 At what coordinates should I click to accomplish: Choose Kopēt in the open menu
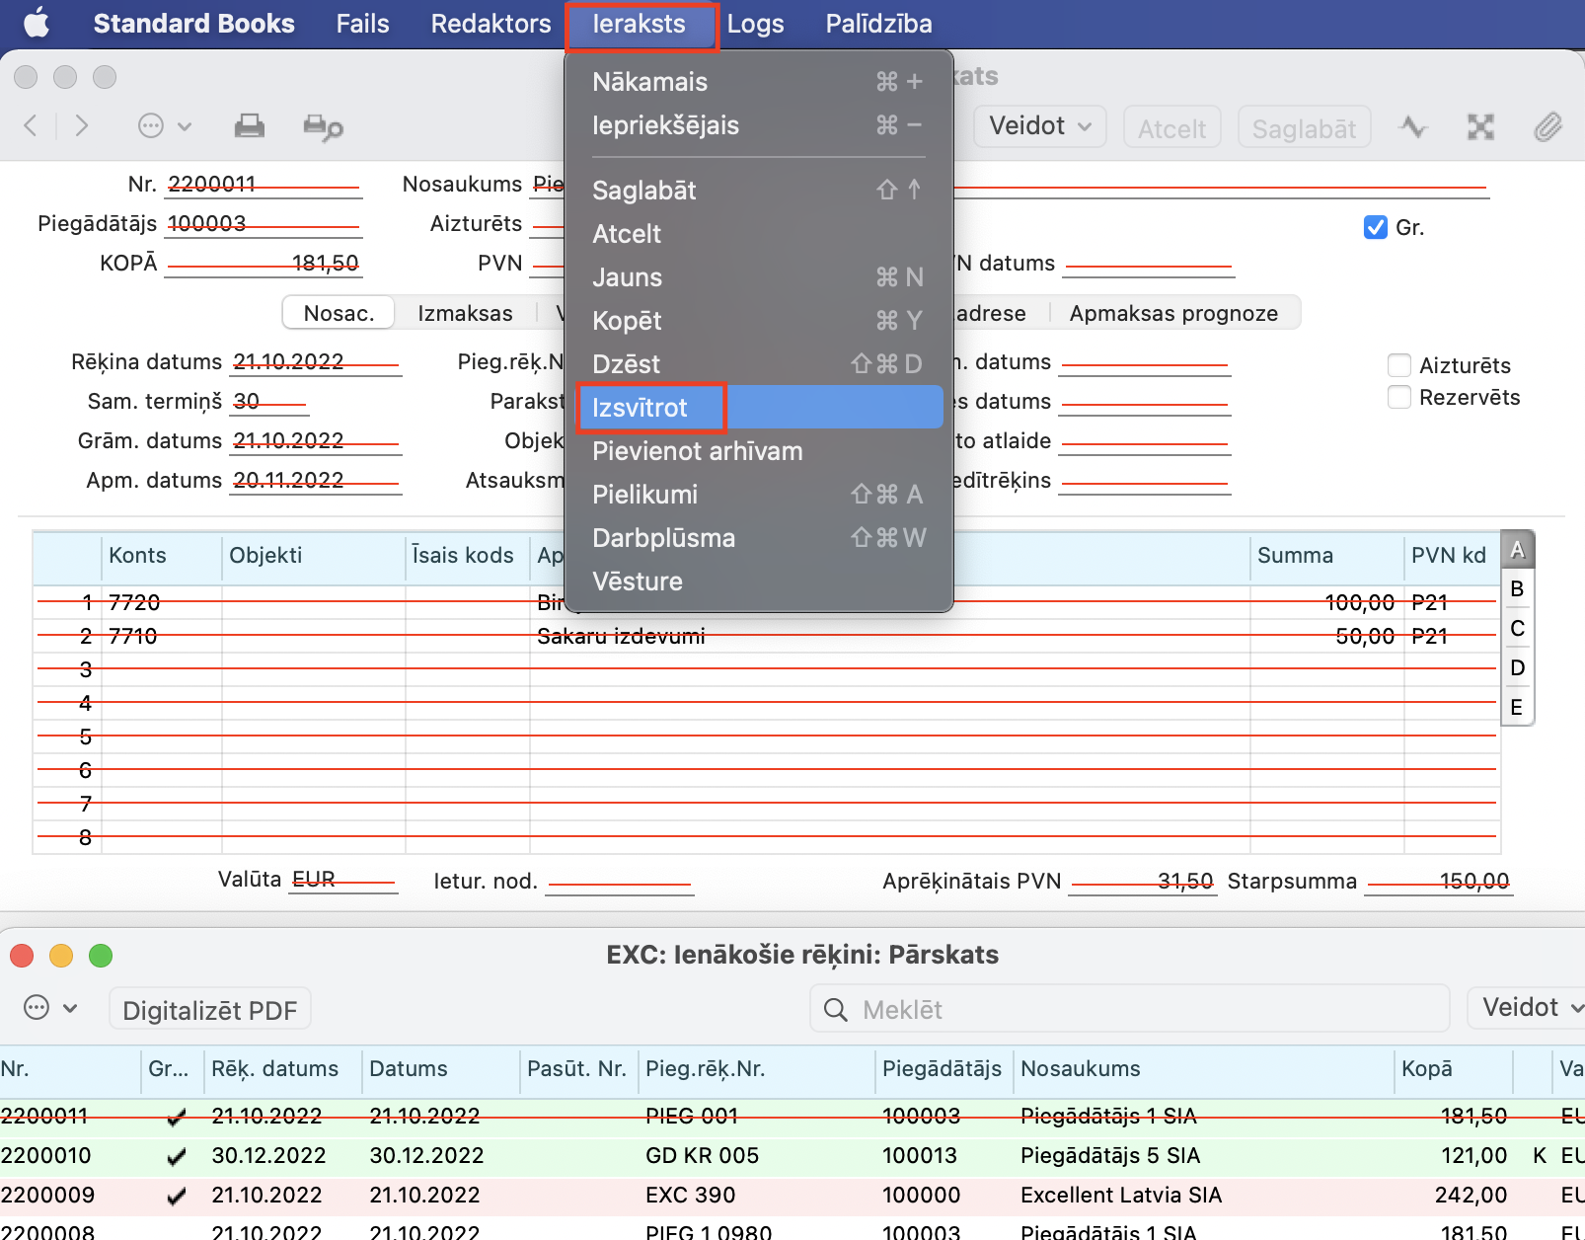click(x=628, y=321)
